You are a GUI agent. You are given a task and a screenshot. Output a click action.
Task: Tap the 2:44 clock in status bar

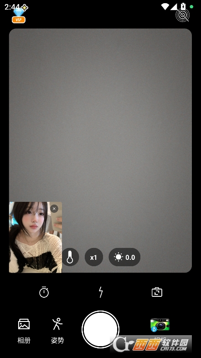tap(12, 7)
